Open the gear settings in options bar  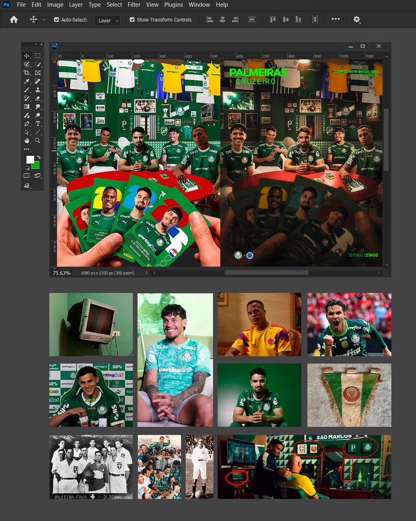click(x=357, y=20)
